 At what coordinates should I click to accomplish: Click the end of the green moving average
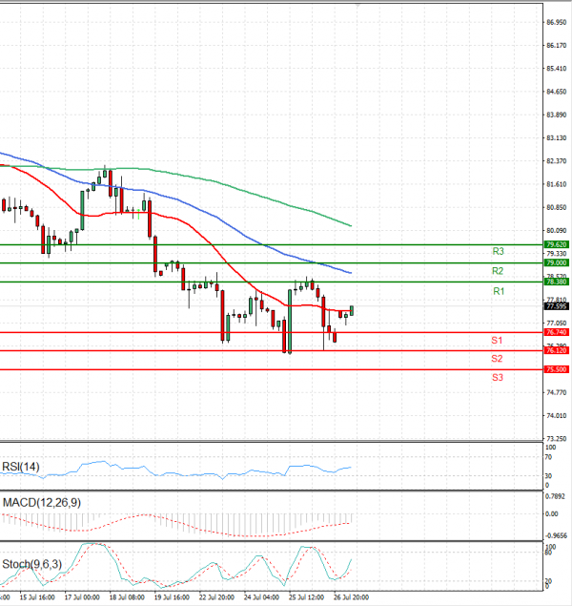(x=351, y=226)
